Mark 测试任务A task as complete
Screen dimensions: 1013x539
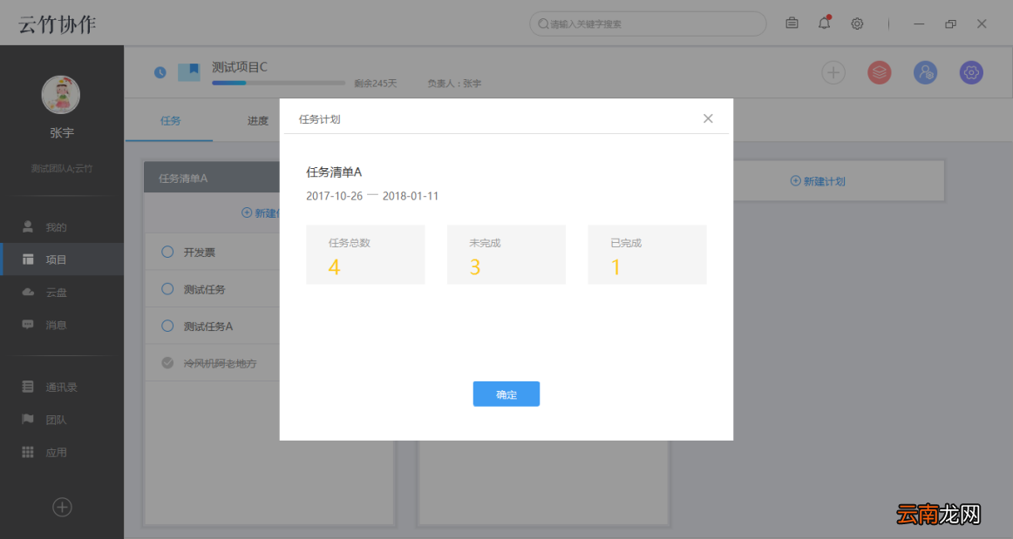[167, 326]
